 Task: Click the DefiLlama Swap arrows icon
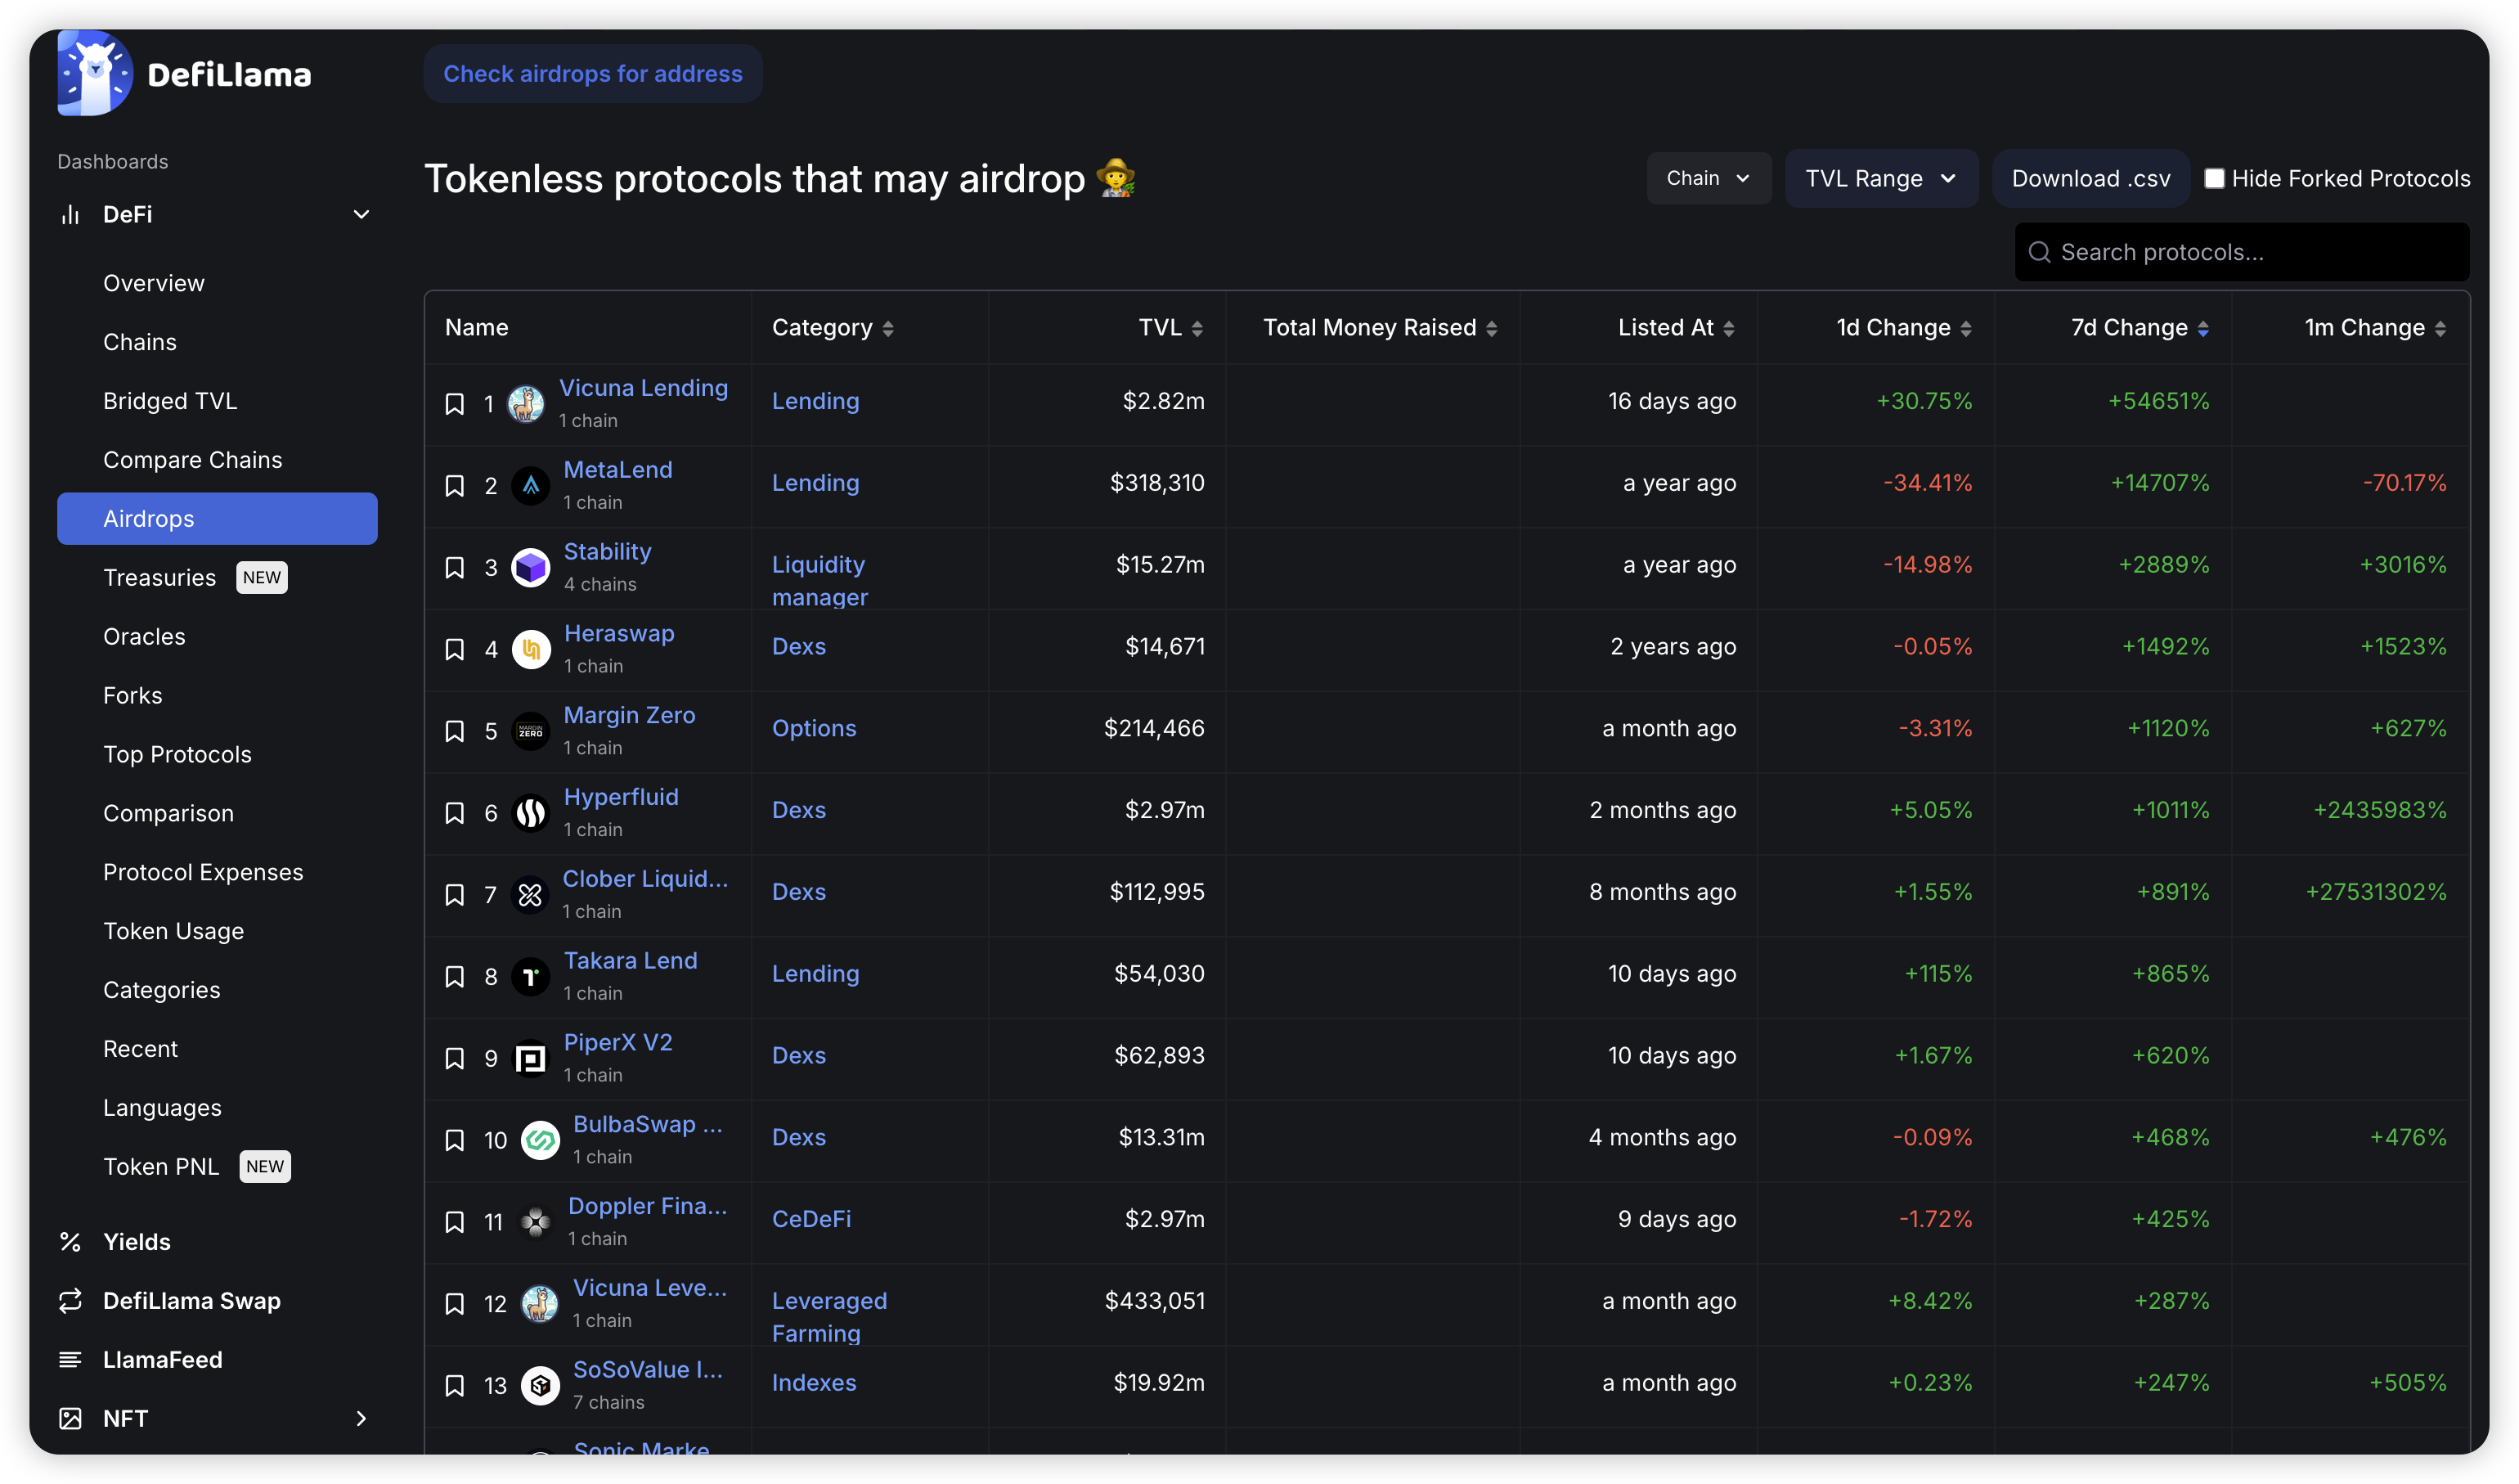click(x=70, y=1301)
